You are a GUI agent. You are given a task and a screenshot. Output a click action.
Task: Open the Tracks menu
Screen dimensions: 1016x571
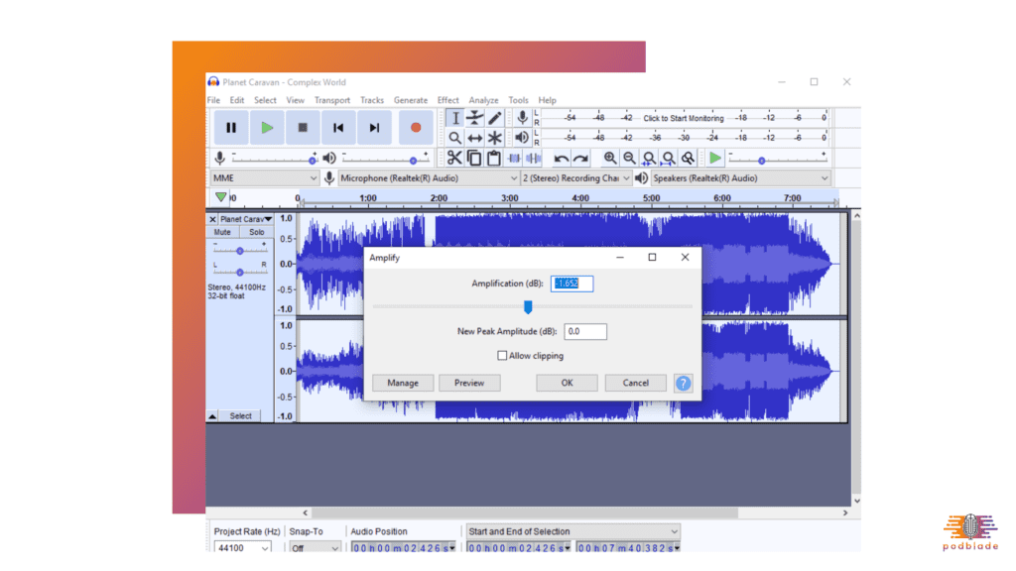(372, 100)
